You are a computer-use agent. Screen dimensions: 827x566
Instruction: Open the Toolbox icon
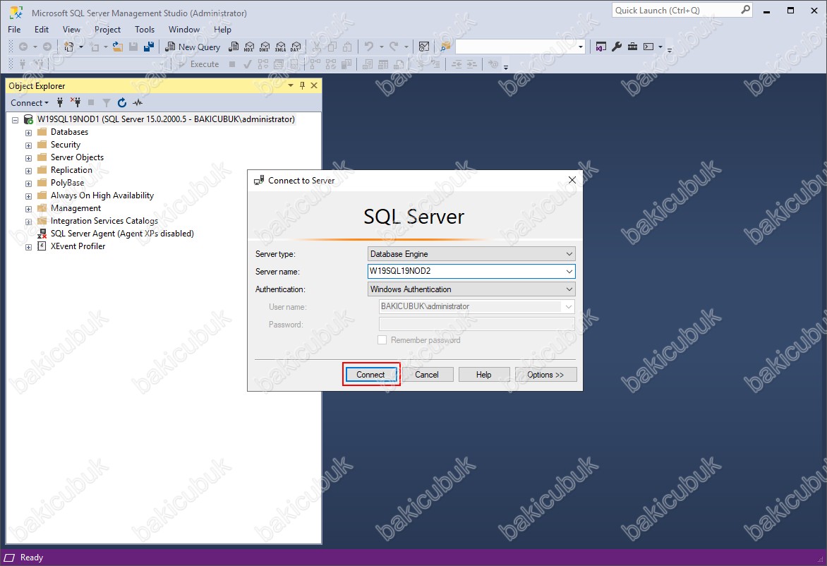coord(632,47)
